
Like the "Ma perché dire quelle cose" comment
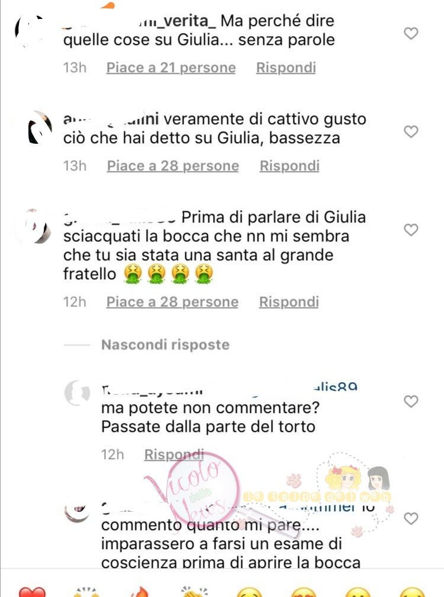411,34
